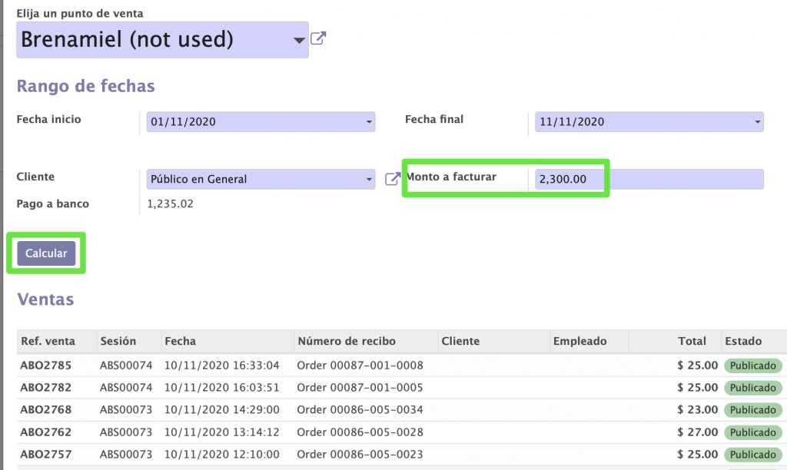Click the $ 23.00 total amount
The image size is (787, 470).
point(697,409)
